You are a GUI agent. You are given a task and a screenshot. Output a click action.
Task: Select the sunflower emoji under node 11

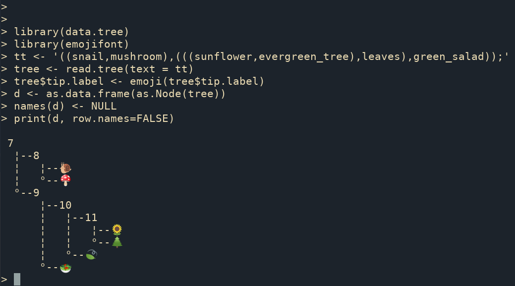click(117, 229)
